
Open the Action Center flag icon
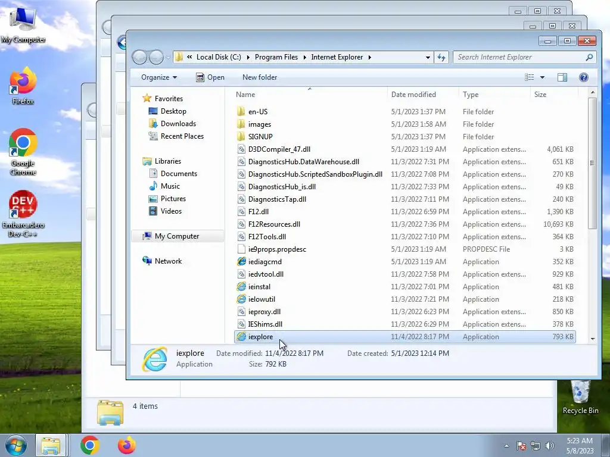coord(521,445)
